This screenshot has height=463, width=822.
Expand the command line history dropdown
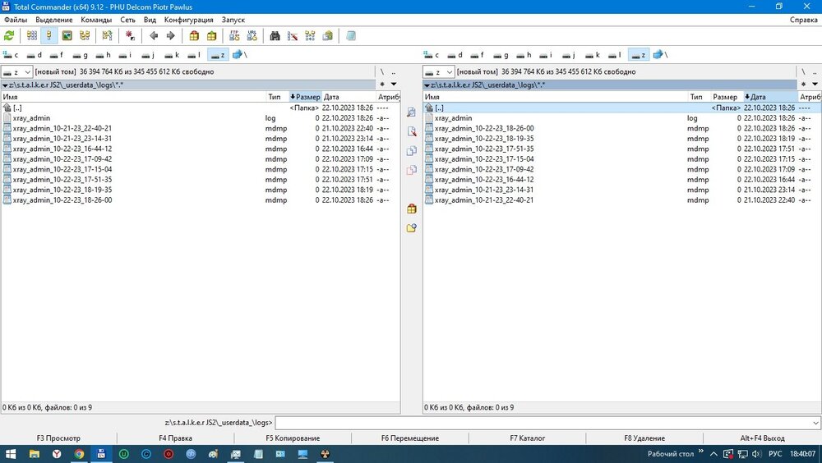(x=815, y=423)
